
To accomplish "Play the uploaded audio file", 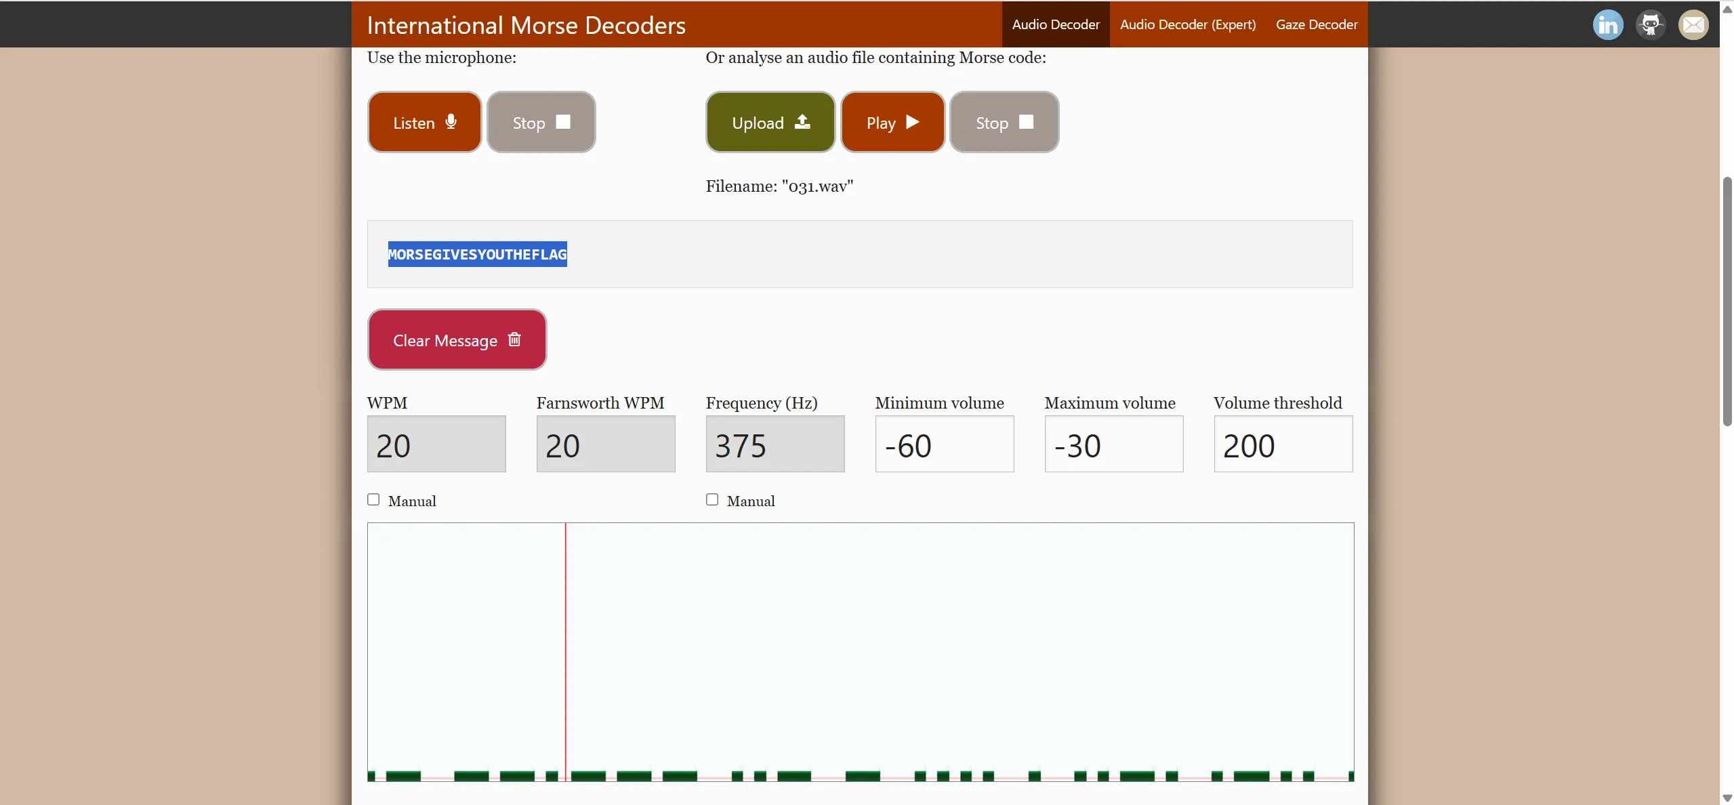I will pyautogui.click(x=892, y=123).
